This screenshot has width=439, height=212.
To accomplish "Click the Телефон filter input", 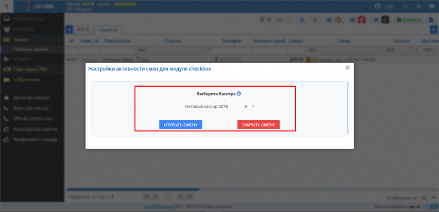I will 232,51.
